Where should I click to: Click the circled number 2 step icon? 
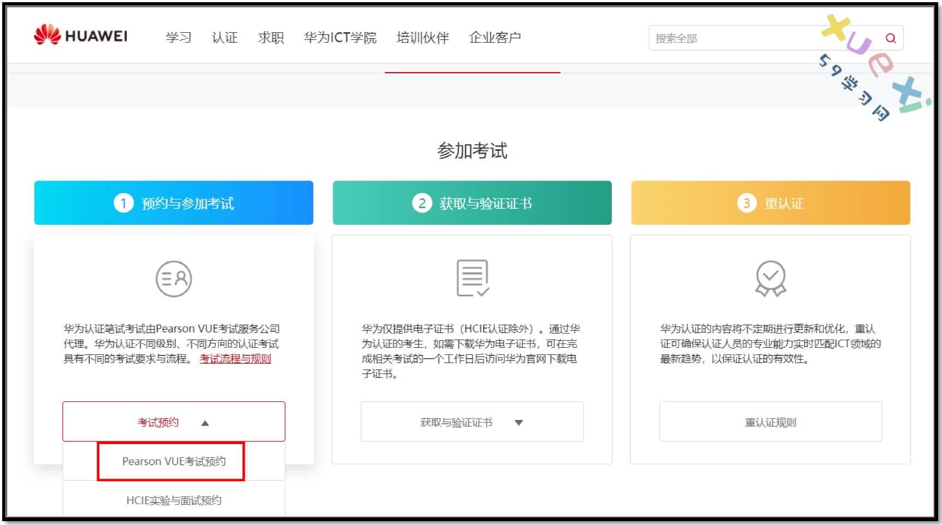coord(422,203)
